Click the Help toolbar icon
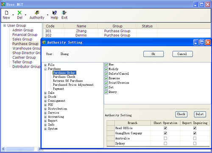Screen dimensions: 212x153 click(54, 15)
